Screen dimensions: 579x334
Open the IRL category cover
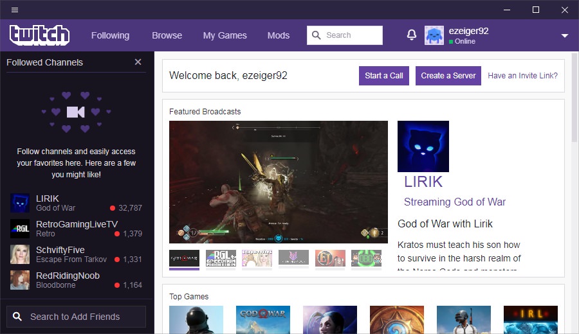pos(531,320)
